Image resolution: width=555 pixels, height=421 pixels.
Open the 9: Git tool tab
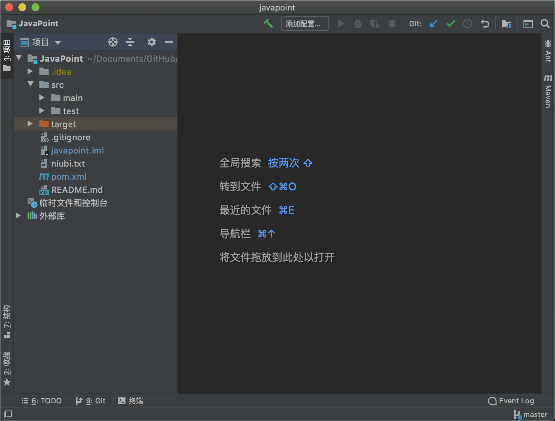pos(91,401)
